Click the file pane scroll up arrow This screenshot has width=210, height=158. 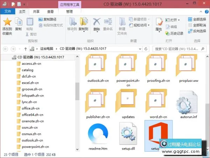[x=207, y=57]
